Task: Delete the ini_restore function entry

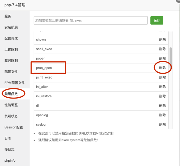Action: (162, 96)
